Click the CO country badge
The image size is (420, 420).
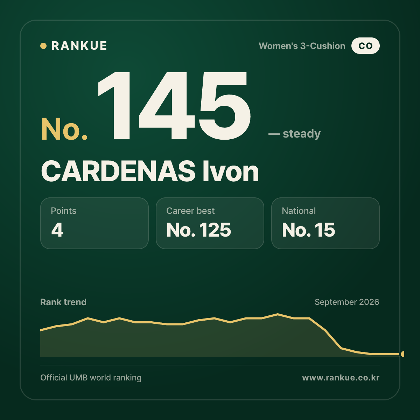(x=365, y=46)
